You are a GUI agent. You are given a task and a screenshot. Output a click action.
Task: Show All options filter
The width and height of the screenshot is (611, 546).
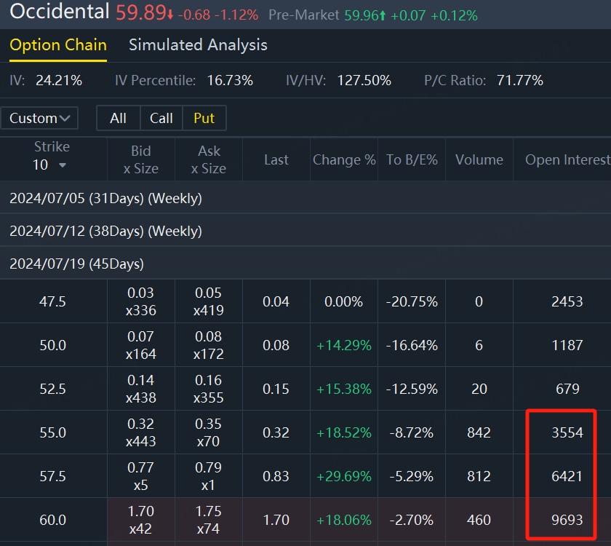click(118, 118)
